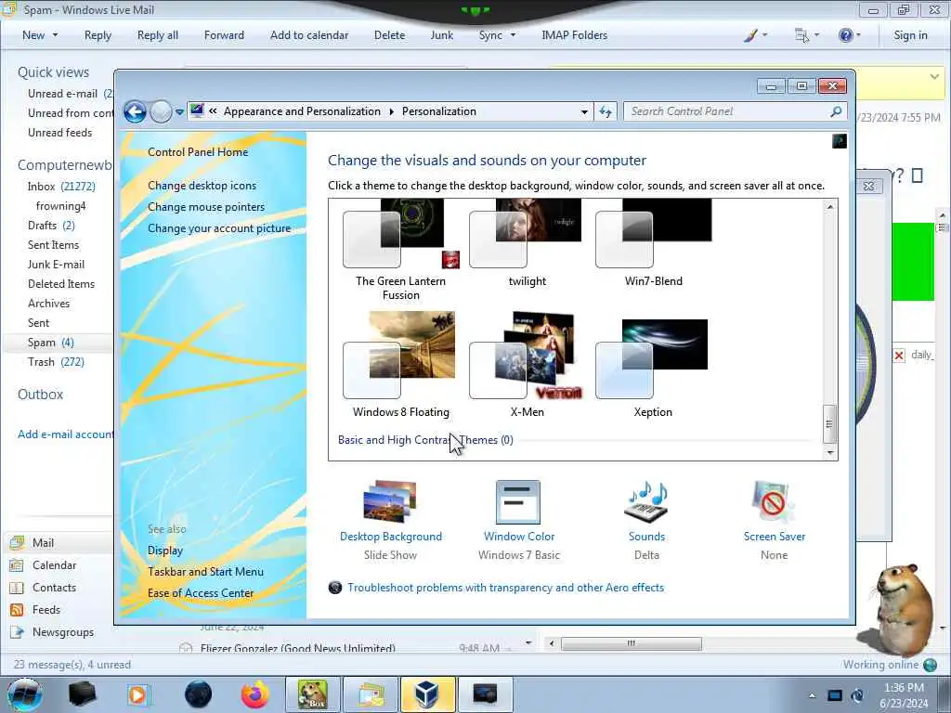Select Trash folder in Live Mail
This screenshot has width=951, height=713.
click(56, 362)
